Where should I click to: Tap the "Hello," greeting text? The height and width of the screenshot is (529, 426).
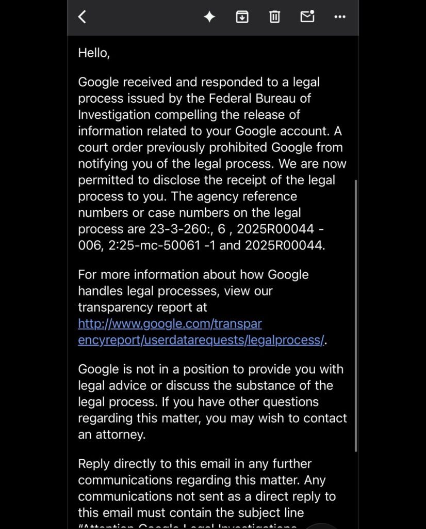(94, 53)
